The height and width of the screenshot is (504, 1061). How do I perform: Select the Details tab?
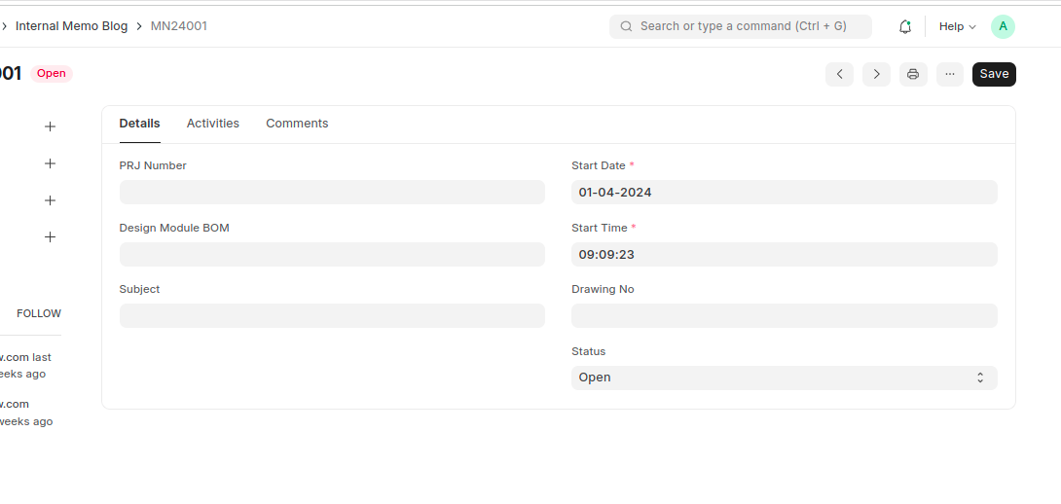pos(139,124)
